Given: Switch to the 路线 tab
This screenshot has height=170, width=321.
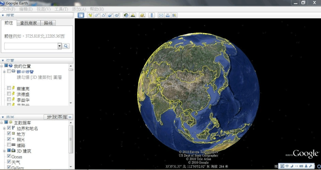Looking at the screenshot, I should [48, 23].
